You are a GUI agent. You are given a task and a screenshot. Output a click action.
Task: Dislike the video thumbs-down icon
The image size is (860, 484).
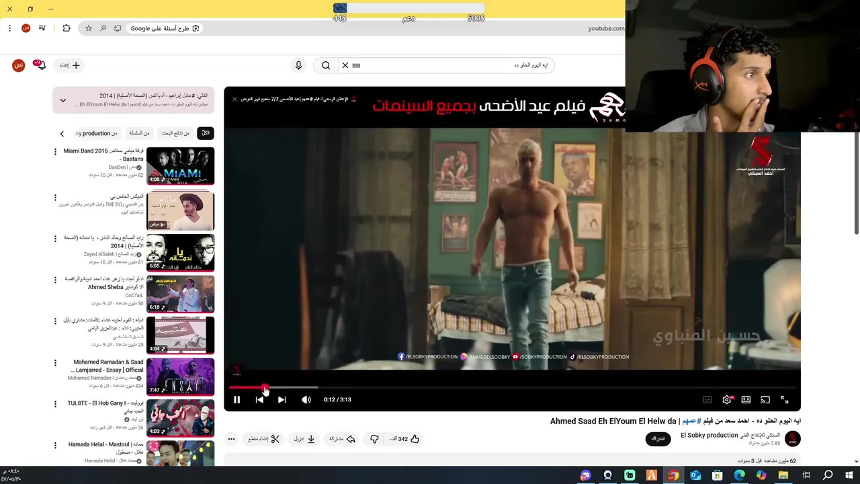pos(374,439)
